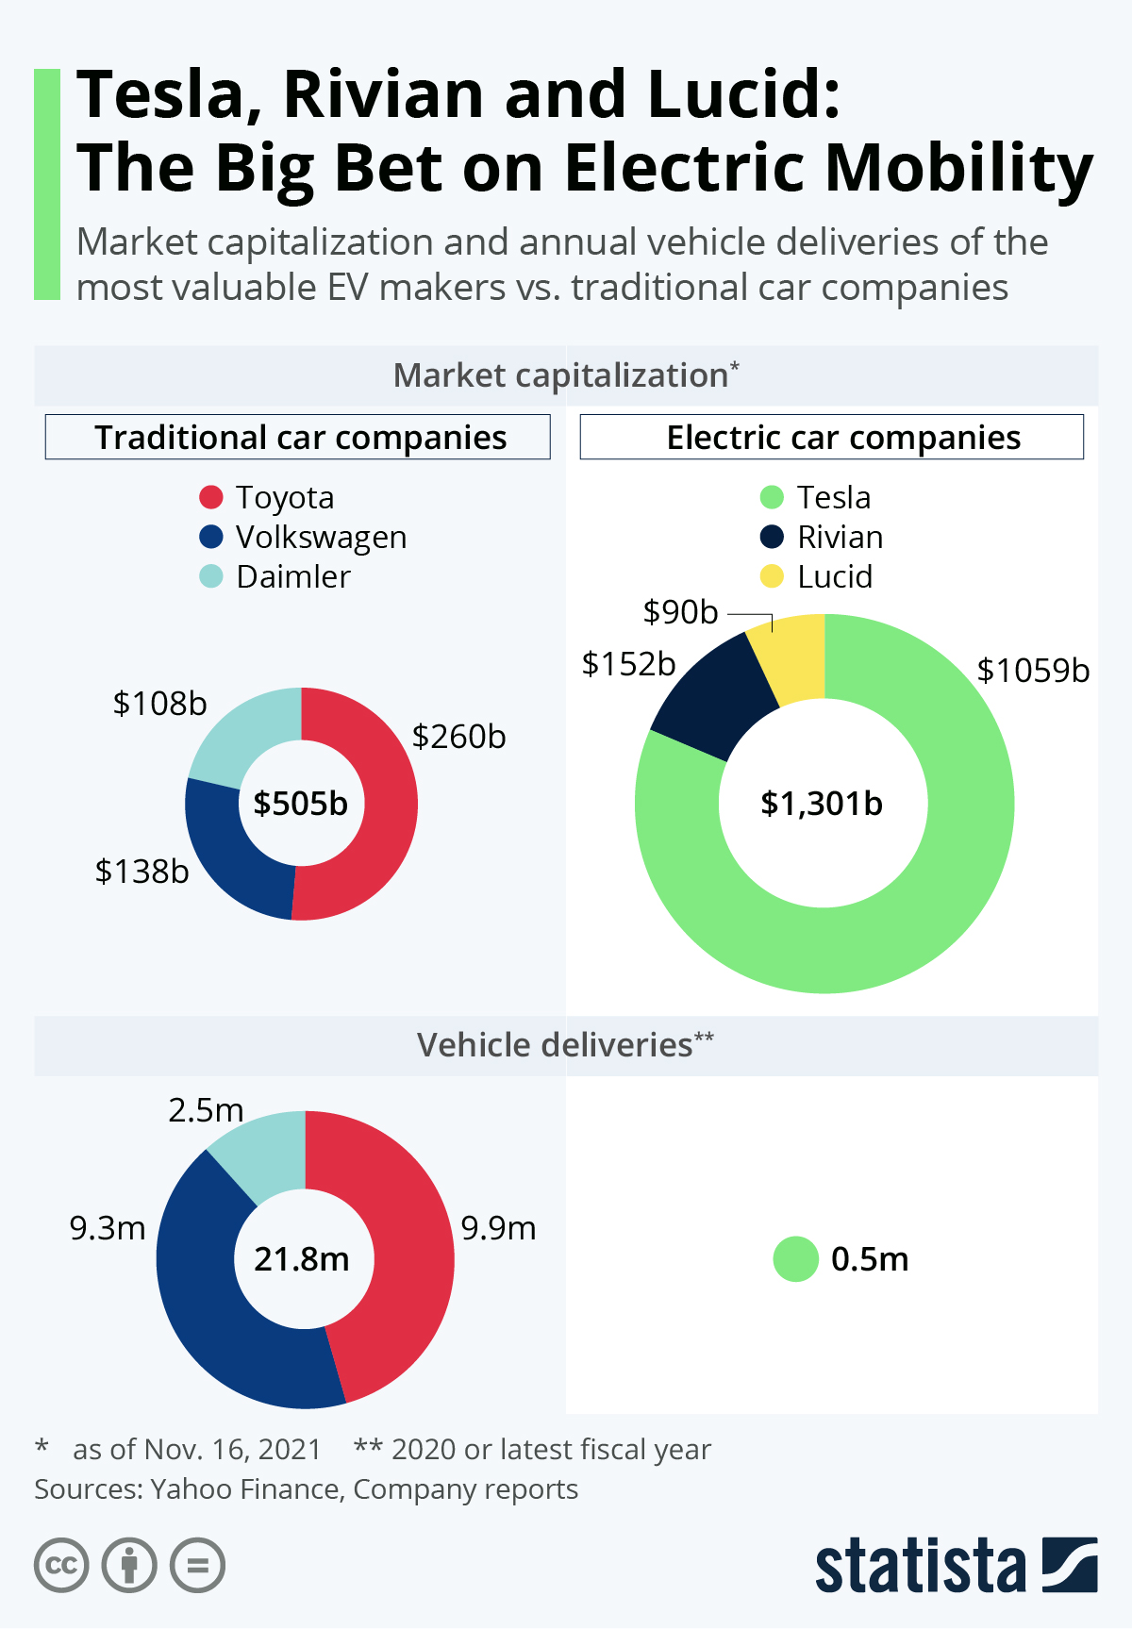
Task: Click the green Tesla 0.5m deliveries circle
Action: tap(795, 1259)
